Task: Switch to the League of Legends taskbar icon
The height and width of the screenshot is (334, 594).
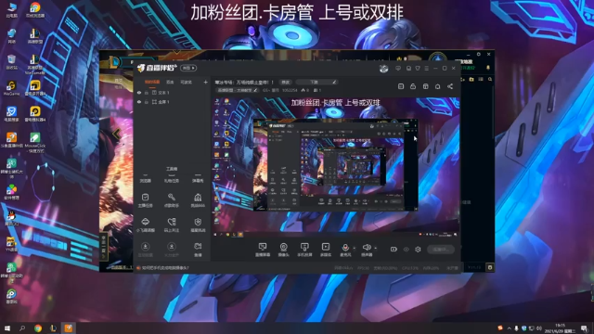Action: tap(54, 328)
